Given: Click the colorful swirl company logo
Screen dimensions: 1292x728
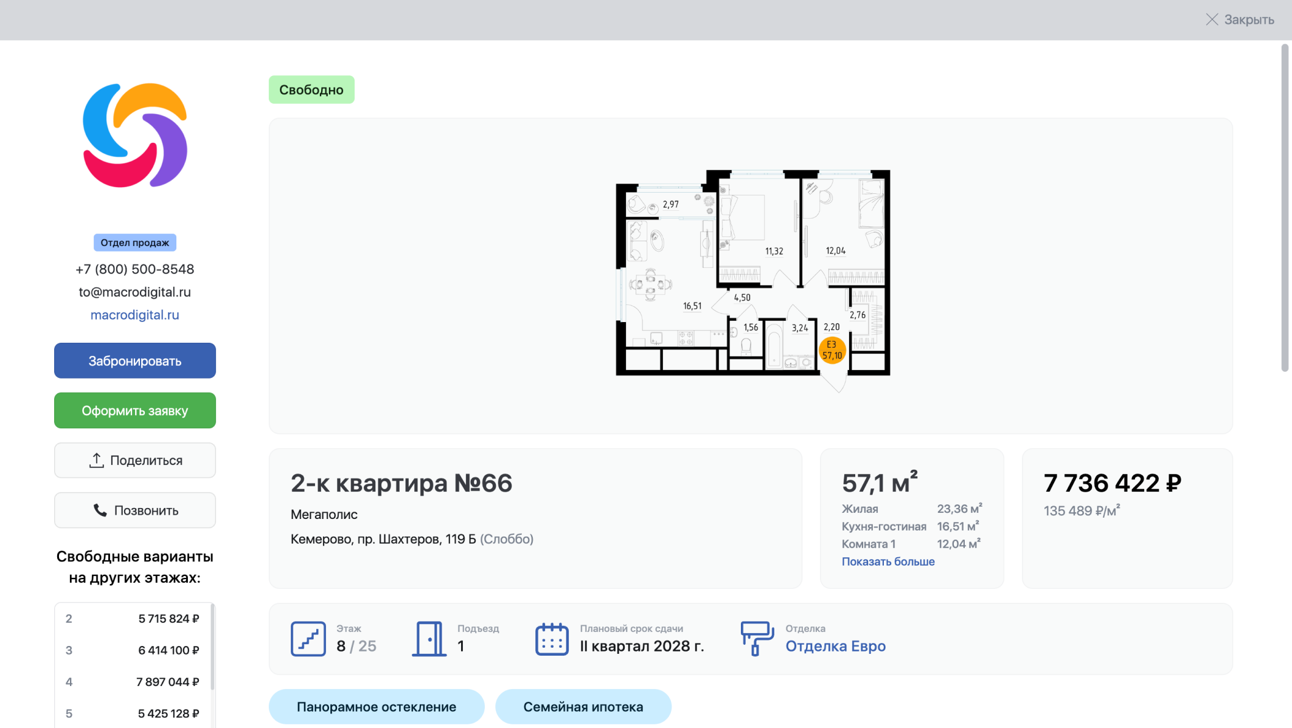Looking at the screenshot, I should click(135, 136).
